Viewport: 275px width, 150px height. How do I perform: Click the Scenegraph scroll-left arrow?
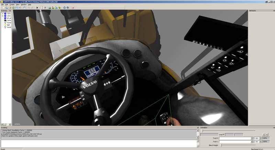point(2,124)
